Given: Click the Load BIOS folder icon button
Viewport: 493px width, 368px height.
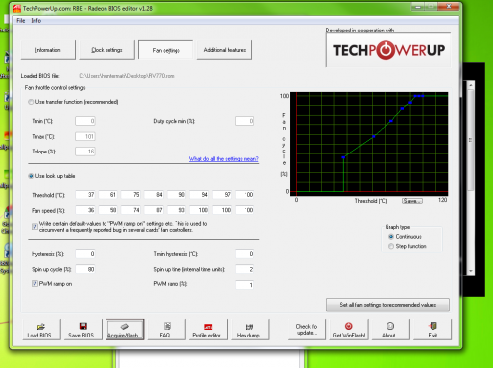Looking at the screenshot, I should [x=41, y=330].
